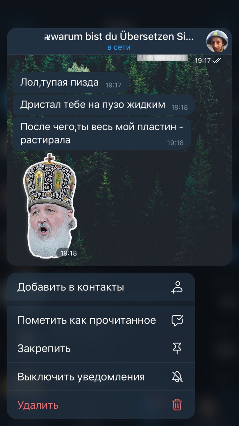Select Закрепить to pin the chat
The image size is (239, 426).
coord(101,348)
